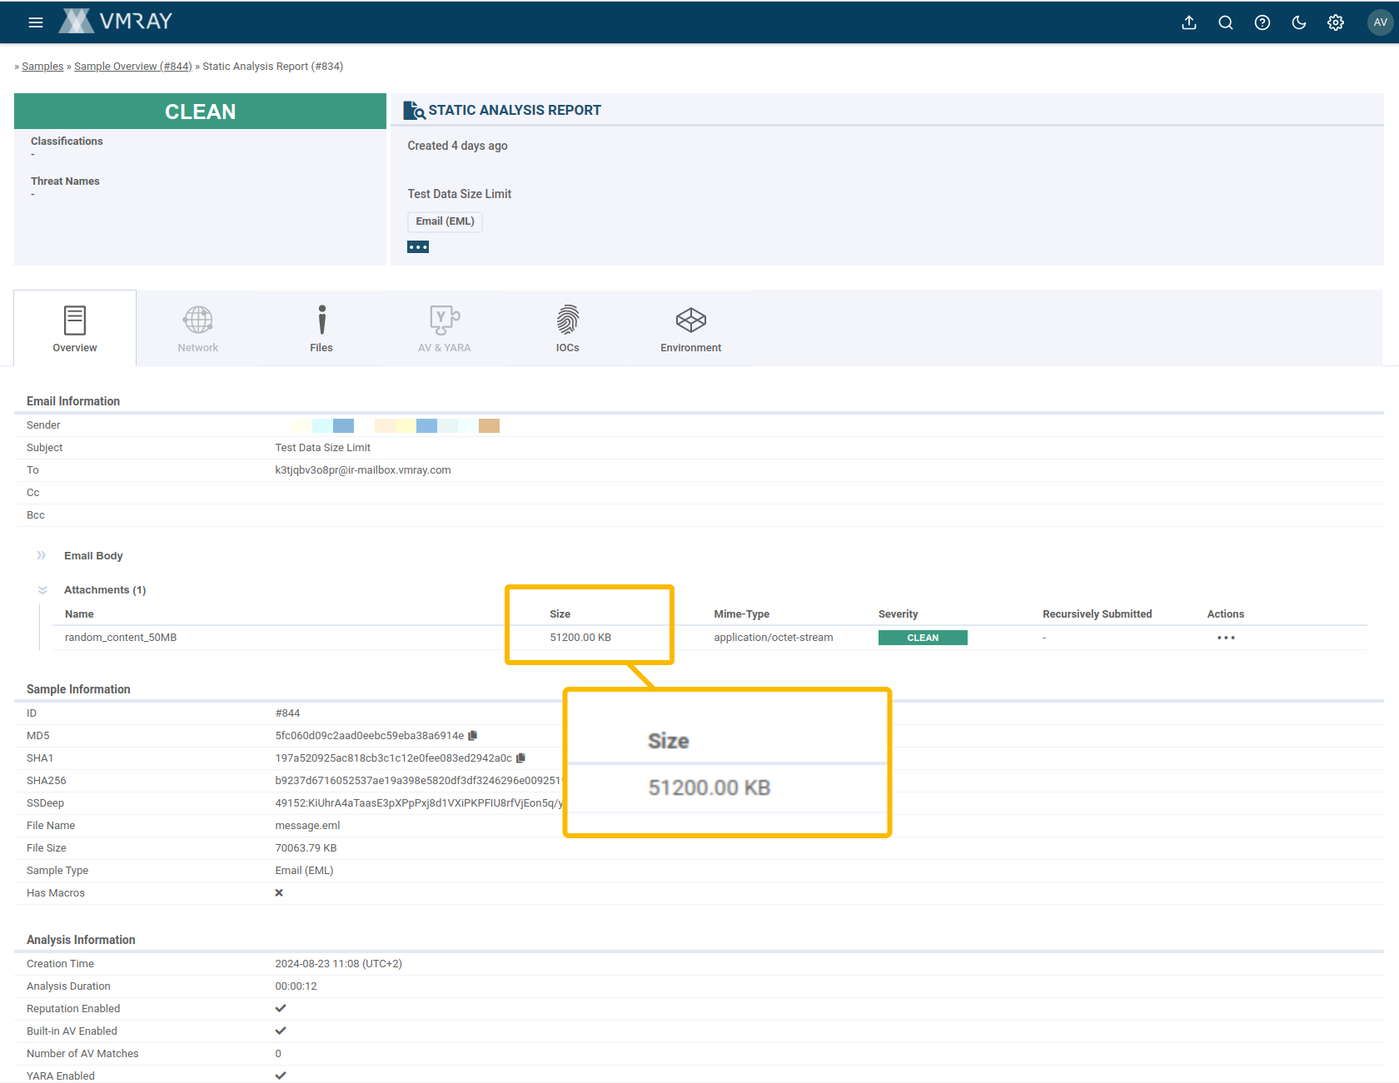
Task: Click analysis duration 00:00:12
Action: pos(296,986)
